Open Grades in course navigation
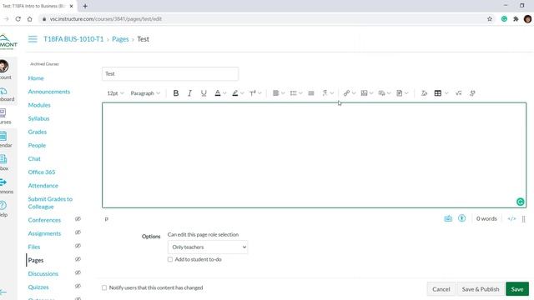This screenshot has height=300, width=534. (x=37, y=132)
